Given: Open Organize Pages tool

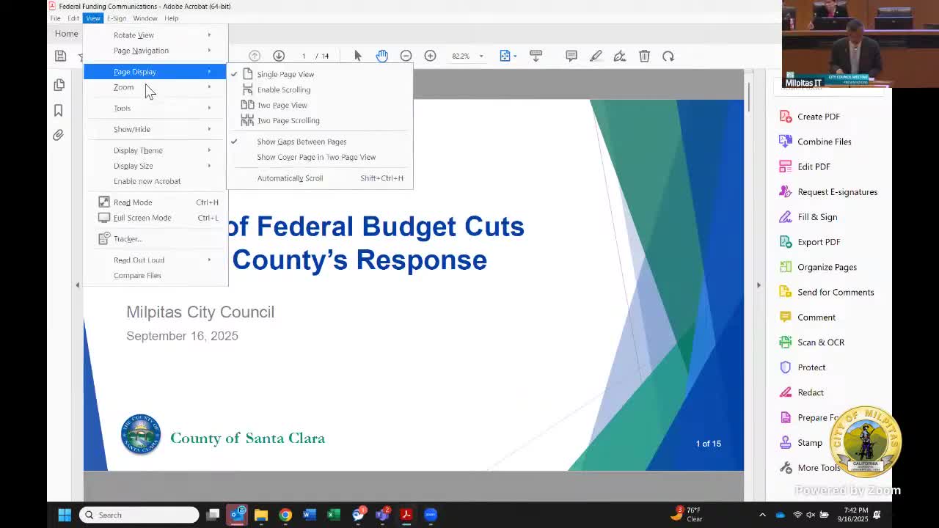Looking at the screenshot, I should 827,267.
